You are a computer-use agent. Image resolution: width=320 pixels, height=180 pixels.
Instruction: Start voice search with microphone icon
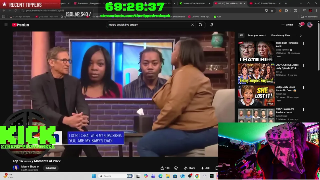coord(212,25)
